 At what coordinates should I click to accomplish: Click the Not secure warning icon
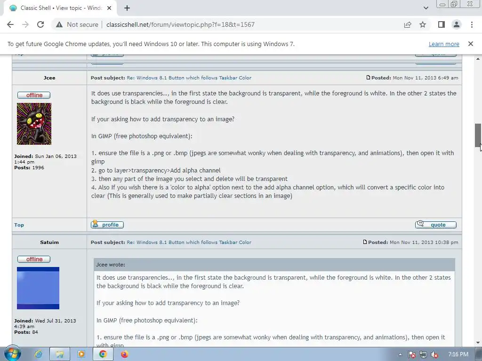pos(59,24)
